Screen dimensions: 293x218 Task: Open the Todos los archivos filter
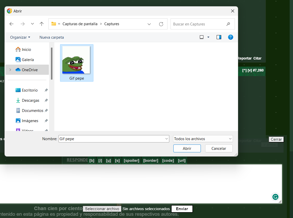203,139
